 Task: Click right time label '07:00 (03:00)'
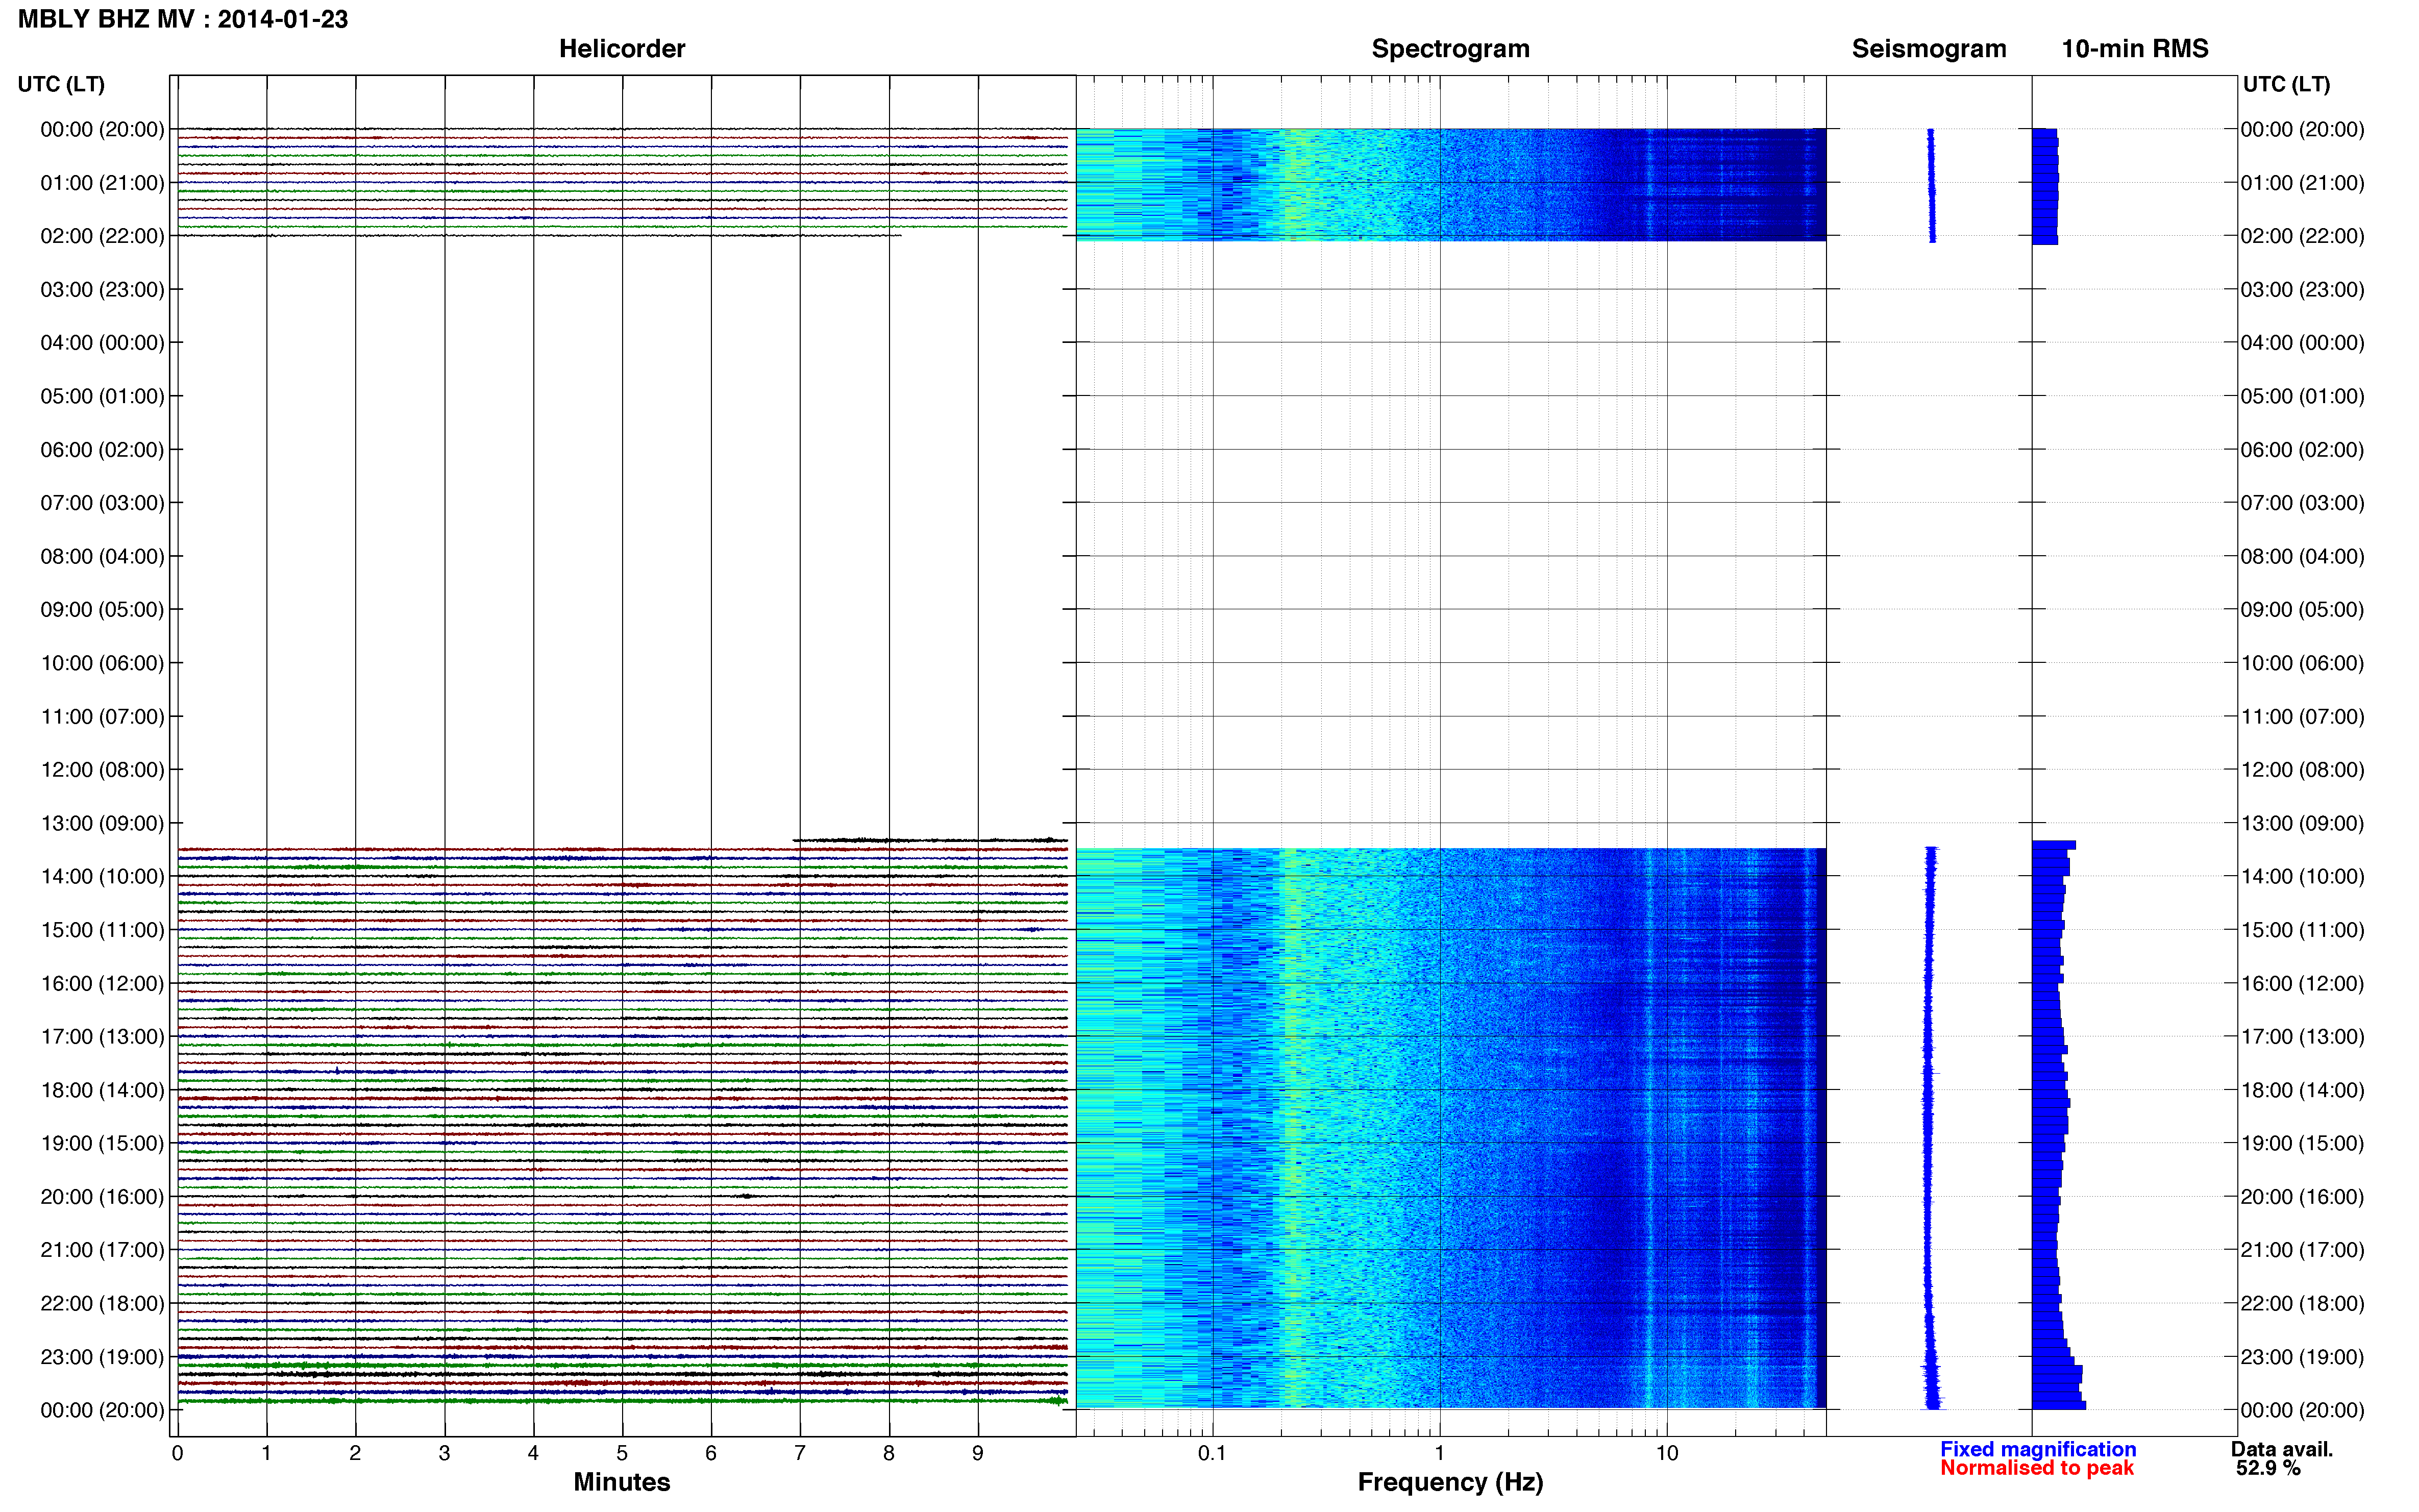[2302, 503]
